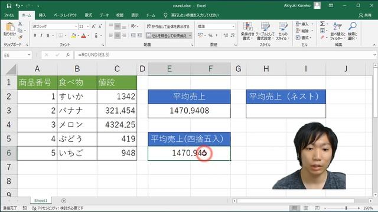Click the insert function fx icon
This screenshot has width=378, height=212.
(68, 55)
